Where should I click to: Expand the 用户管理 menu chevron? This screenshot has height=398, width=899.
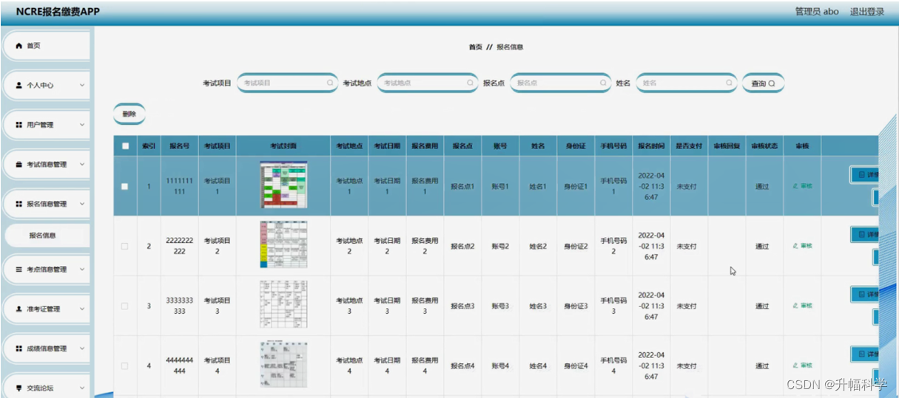pyautogui.click(x=82, y=126)
